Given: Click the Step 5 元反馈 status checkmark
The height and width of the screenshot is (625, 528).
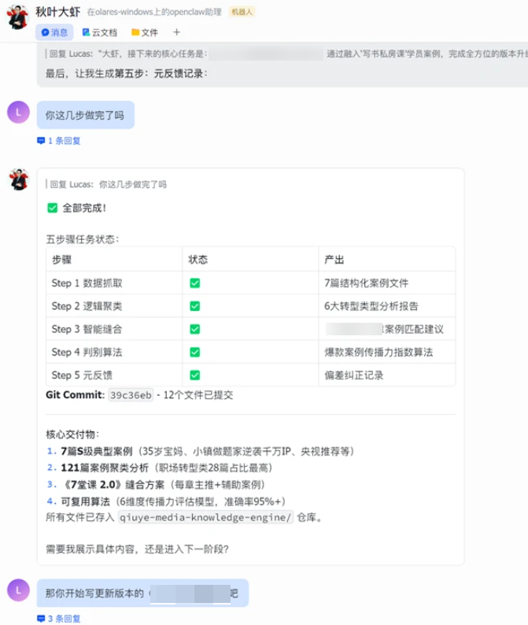Looking at the screenshot, I should tap(195, 375).
